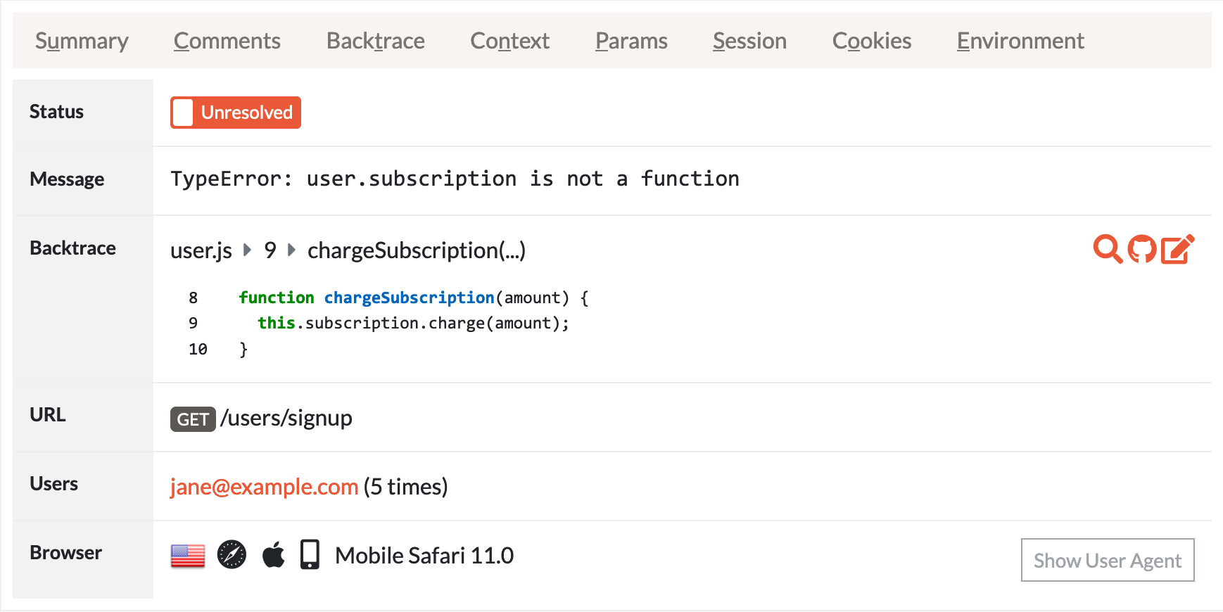1223x612 pixels.
Task: Go to the Backtrace tab
Action: click(x=376, y=41)
